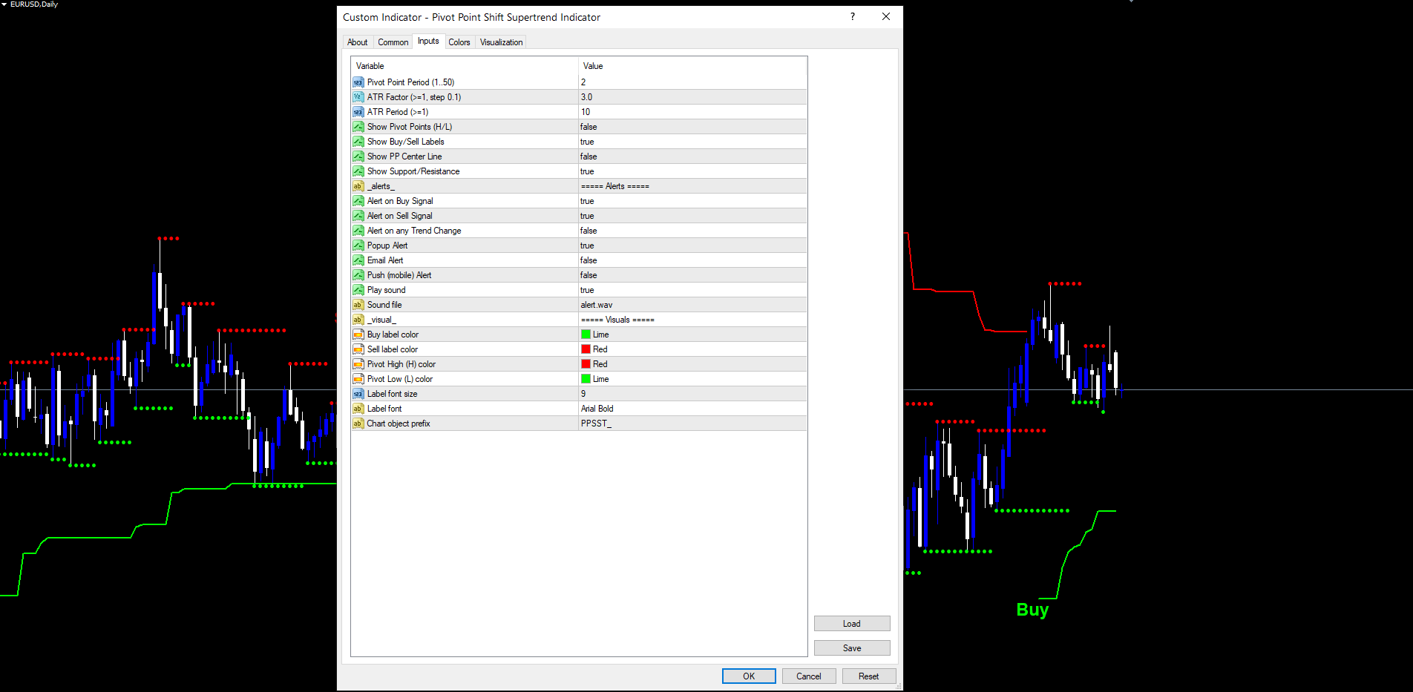This screenshot has height=692, width=1413.
Task: Click the Load button
Action: pos(852,624)
